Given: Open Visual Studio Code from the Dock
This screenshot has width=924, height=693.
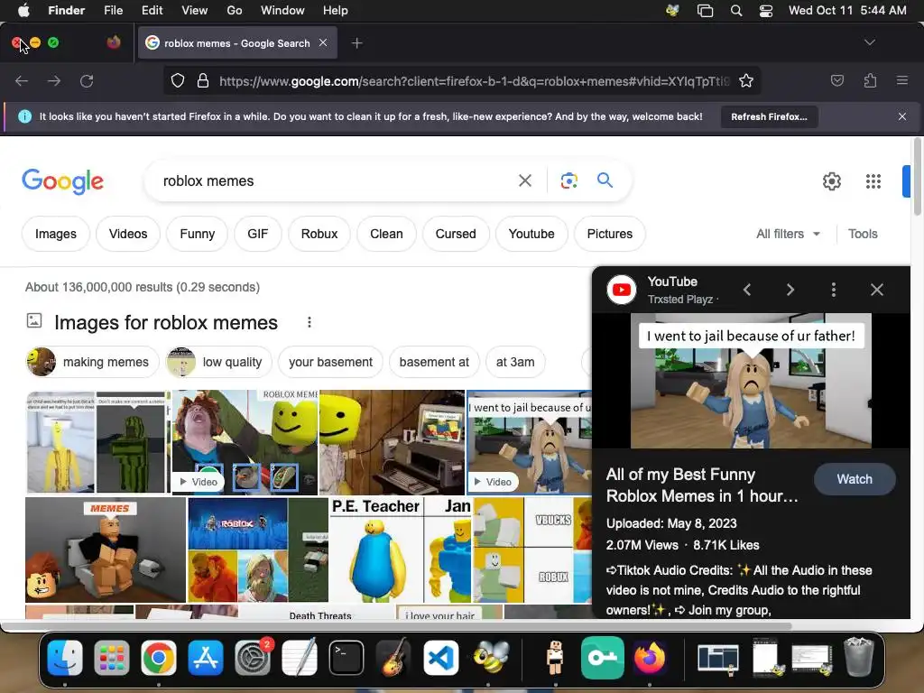Looking at the screenshot, I should (441, 658).
